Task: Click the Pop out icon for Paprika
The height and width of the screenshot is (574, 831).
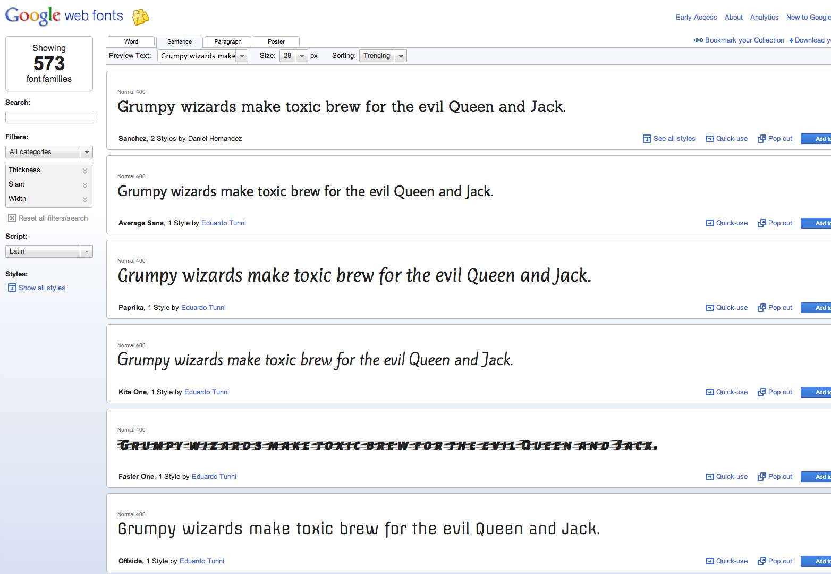Action: 762,308
